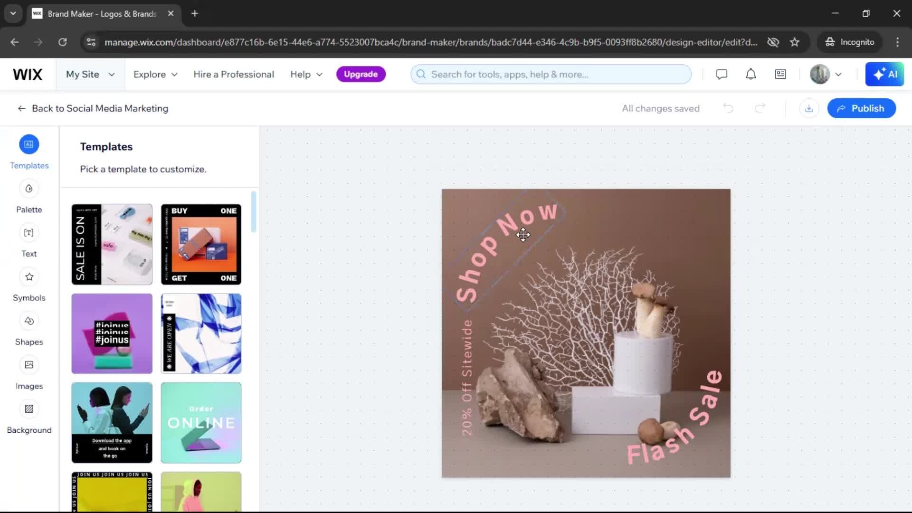Viewport: 912px width, 513px height.
Task: Click the Incognito profile button
Action: (850, 42)
